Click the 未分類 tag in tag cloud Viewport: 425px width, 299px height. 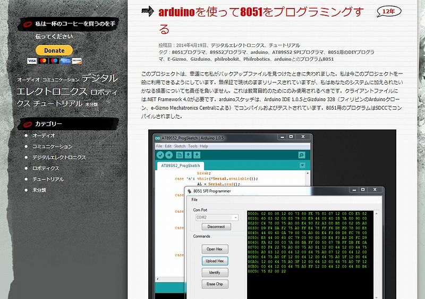coord(91,104)
